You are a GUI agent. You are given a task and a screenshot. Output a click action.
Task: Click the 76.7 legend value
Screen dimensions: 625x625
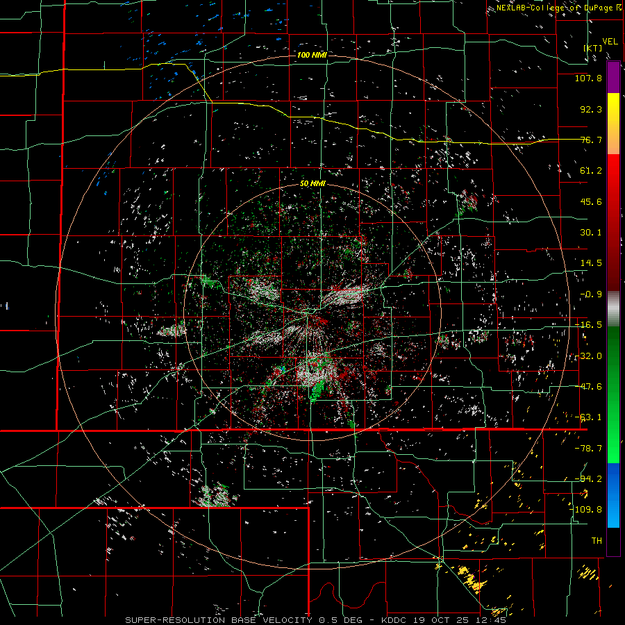point(591,140)
